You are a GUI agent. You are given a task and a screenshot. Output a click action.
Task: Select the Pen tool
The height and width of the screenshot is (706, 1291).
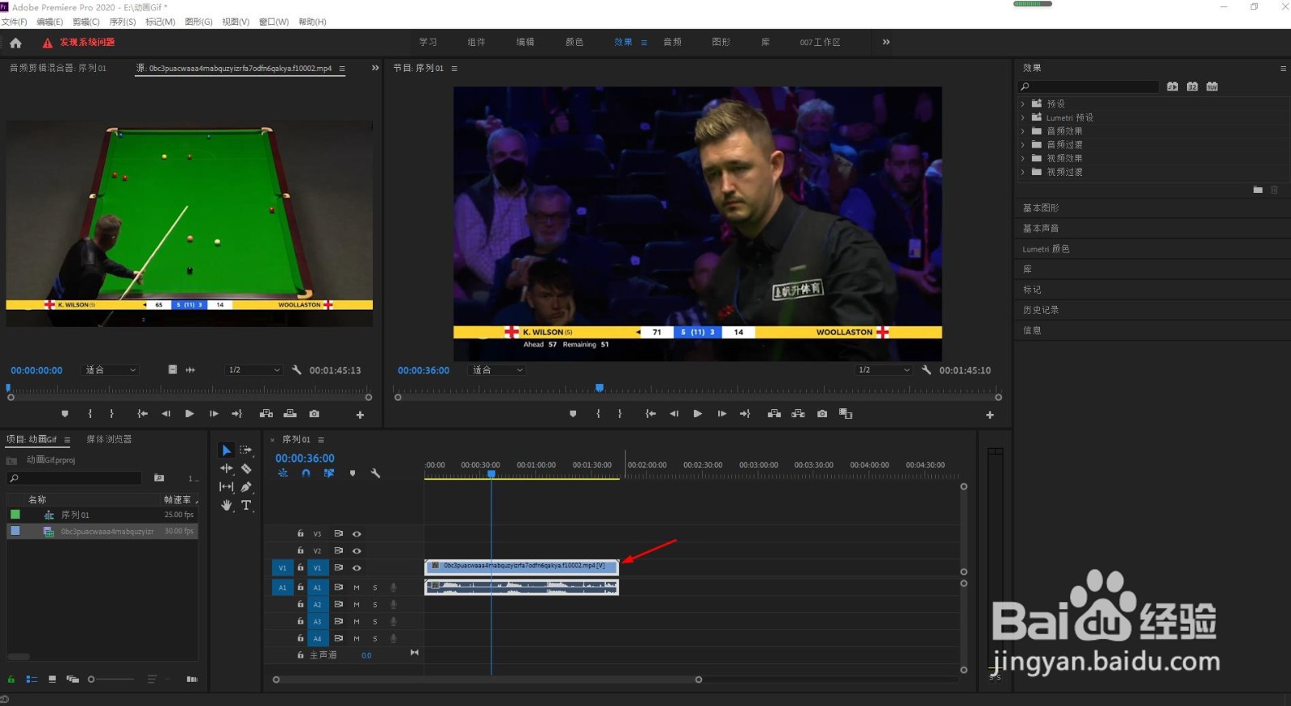(x=246, y=487)
